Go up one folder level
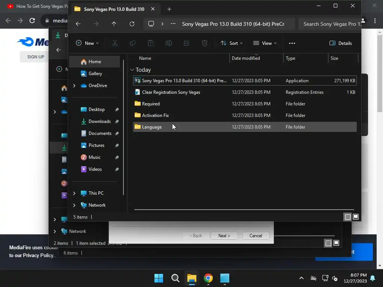383x287 pixels. [x=114, y=24]
